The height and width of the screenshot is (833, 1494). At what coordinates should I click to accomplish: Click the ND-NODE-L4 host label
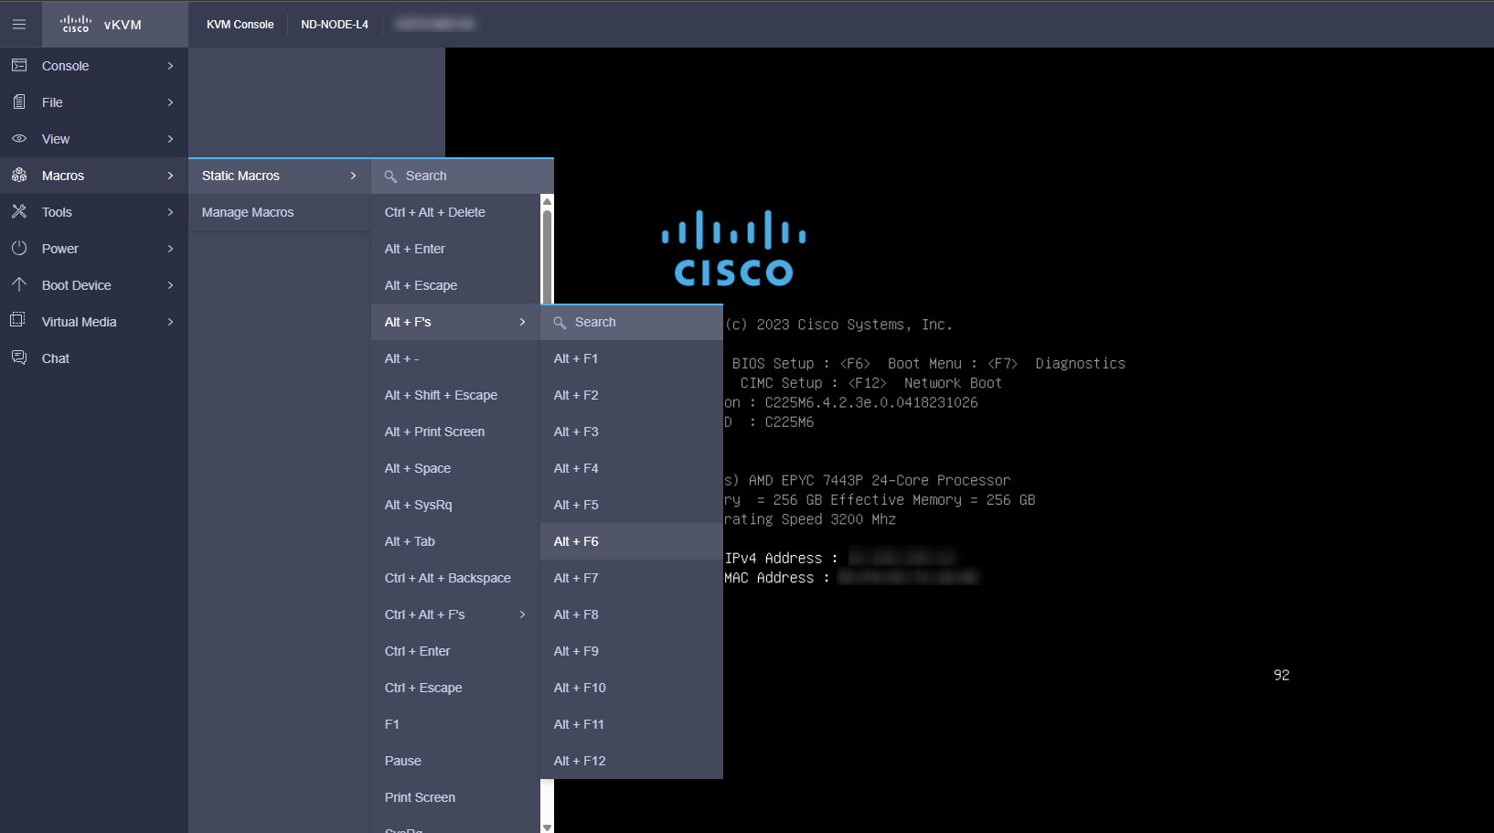(335, 25)
